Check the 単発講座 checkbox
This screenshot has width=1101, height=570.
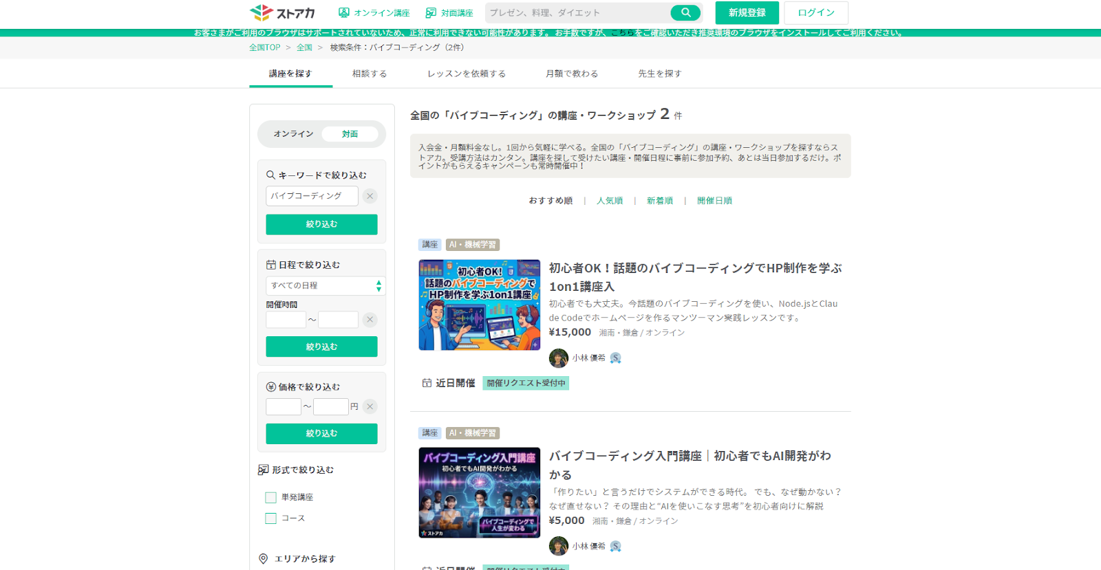tap(270, 497)
